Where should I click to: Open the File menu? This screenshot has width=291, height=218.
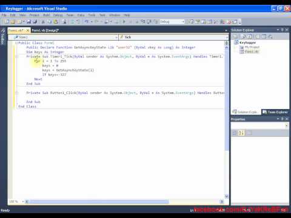pyautogui.click(x=4, y=15)
